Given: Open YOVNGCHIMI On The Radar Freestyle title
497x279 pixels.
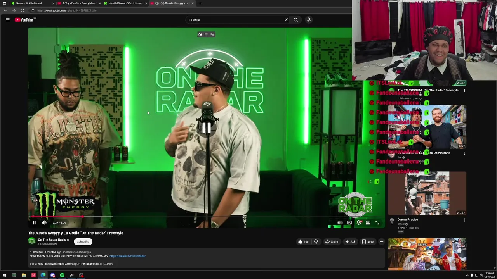Looking at the screenshot, I should [428, 90].
